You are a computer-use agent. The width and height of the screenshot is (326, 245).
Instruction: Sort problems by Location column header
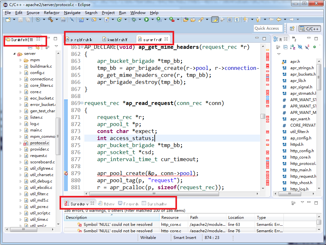(x=241, y=218)
